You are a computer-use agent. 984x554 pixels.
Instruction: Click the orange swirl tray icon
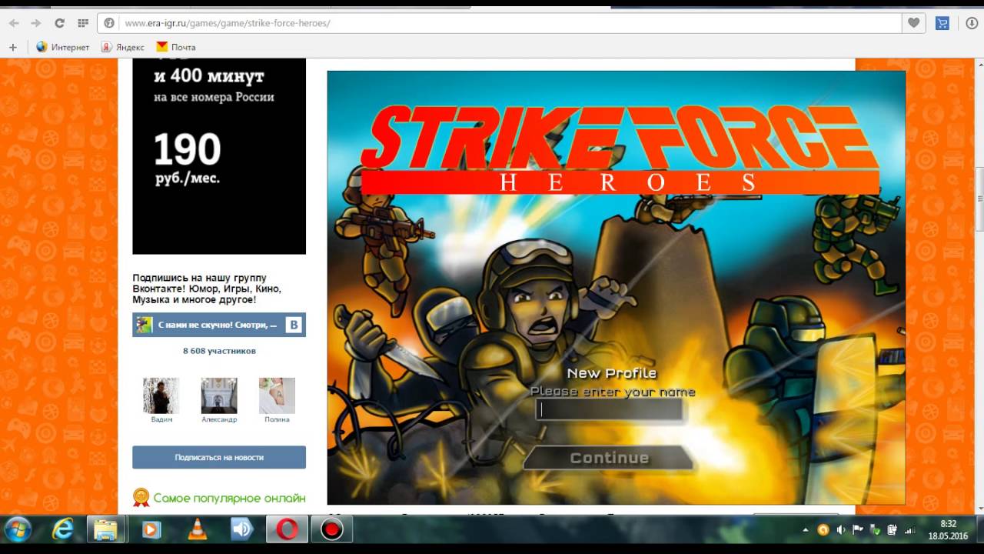(x=823, y=529)
